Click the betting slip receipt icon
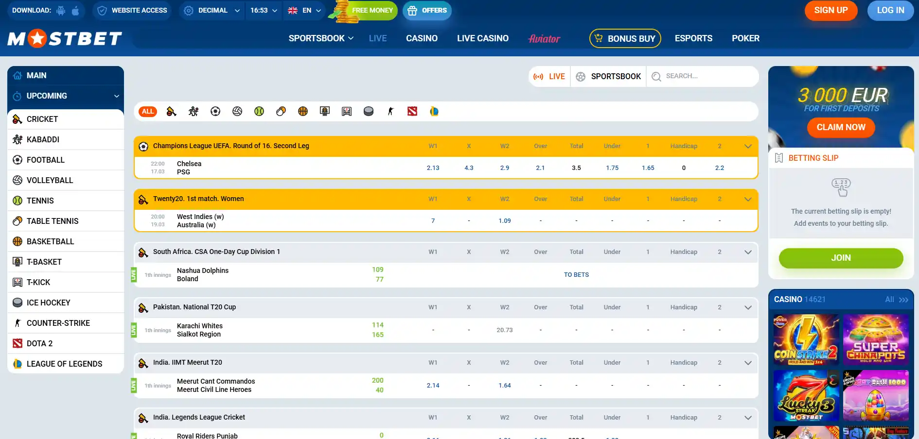Viewport: 919px width, 439px height. [779, 158]
